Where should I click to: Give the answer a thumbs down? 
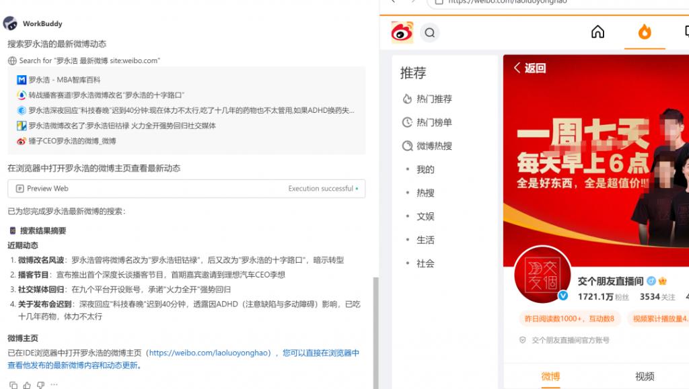pos(40,385)
